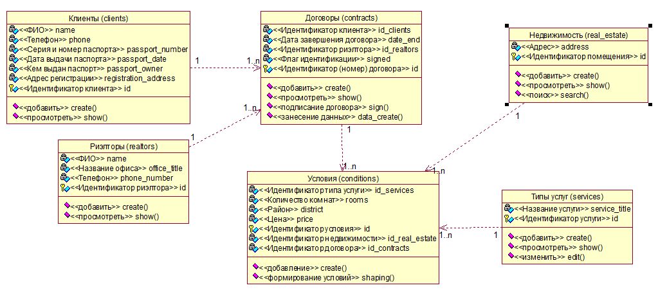Select the Риэлторы (realtors) class title
This screenshot has width=658, height=301.
pos(123,147)
